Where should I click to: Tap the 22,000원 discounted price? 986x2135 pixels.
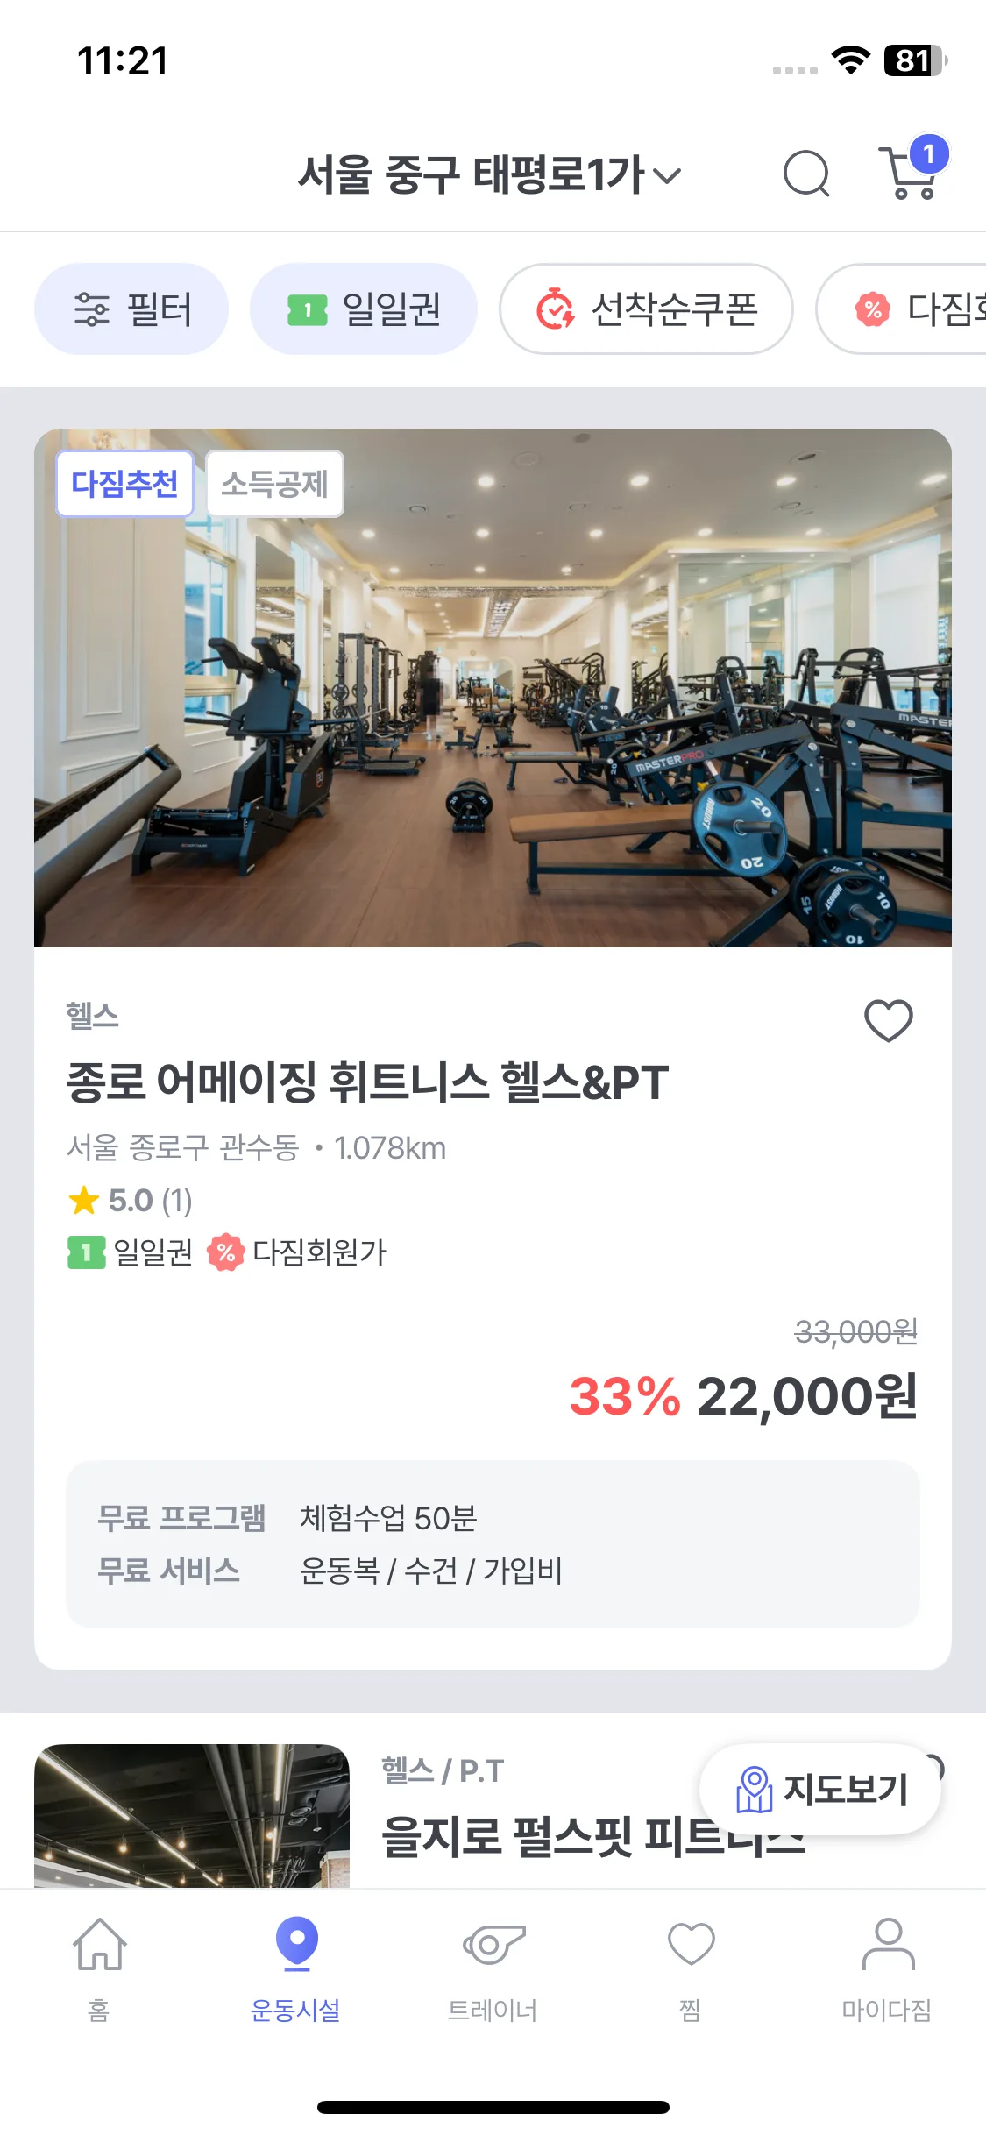(x=805, y=1396)
